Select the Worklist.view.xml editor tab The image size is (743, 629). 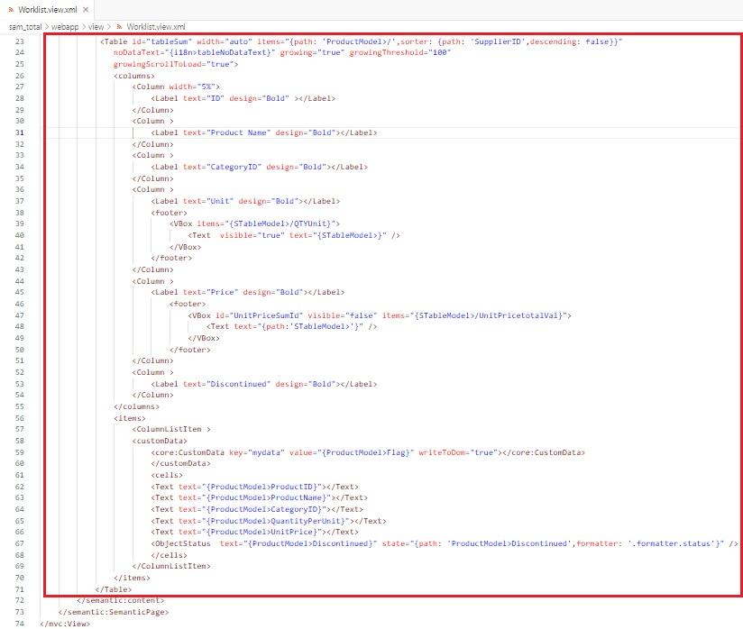click(48, 10)
